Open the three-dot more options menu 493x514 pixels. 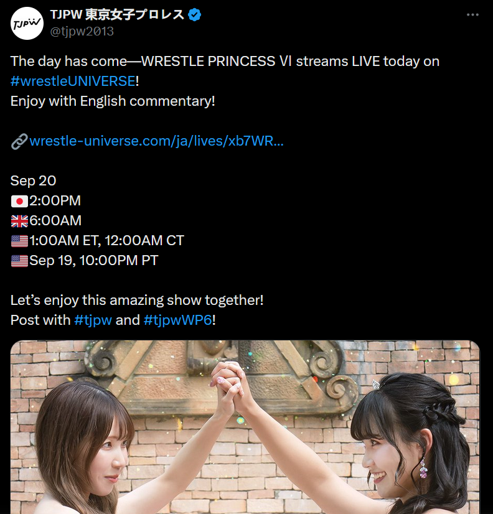[x=472, y=15]
